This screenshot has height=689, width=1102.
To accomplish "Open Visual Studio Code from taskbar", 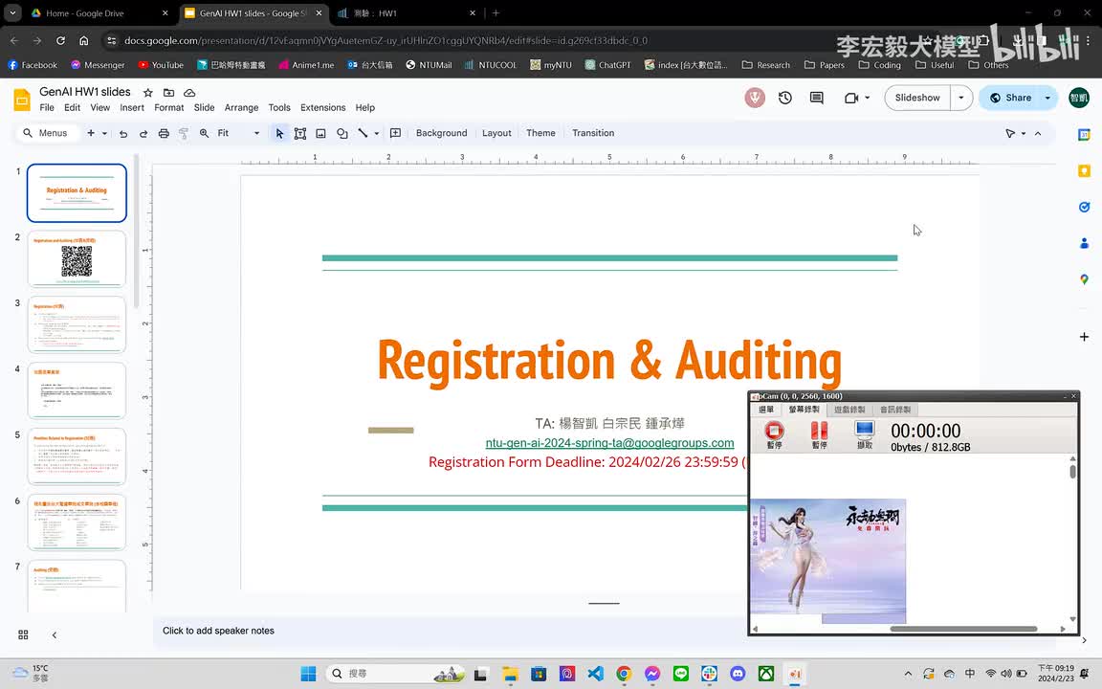I will click(595, 674).
